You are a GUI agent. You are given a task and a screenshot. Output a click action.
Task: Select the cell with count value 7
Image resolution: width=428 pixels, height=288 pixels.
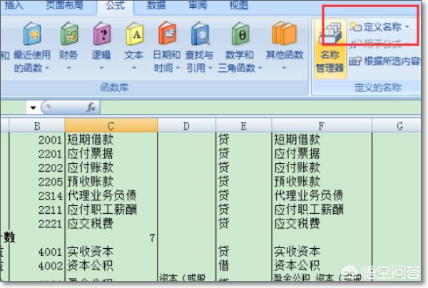[x=111, y=238]
